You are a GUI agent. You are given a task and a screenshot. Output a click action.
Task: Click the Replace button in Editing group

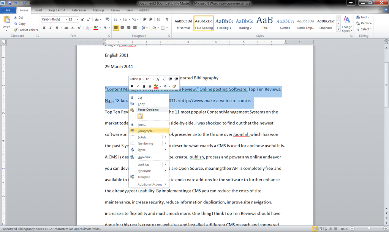[364, 23]
